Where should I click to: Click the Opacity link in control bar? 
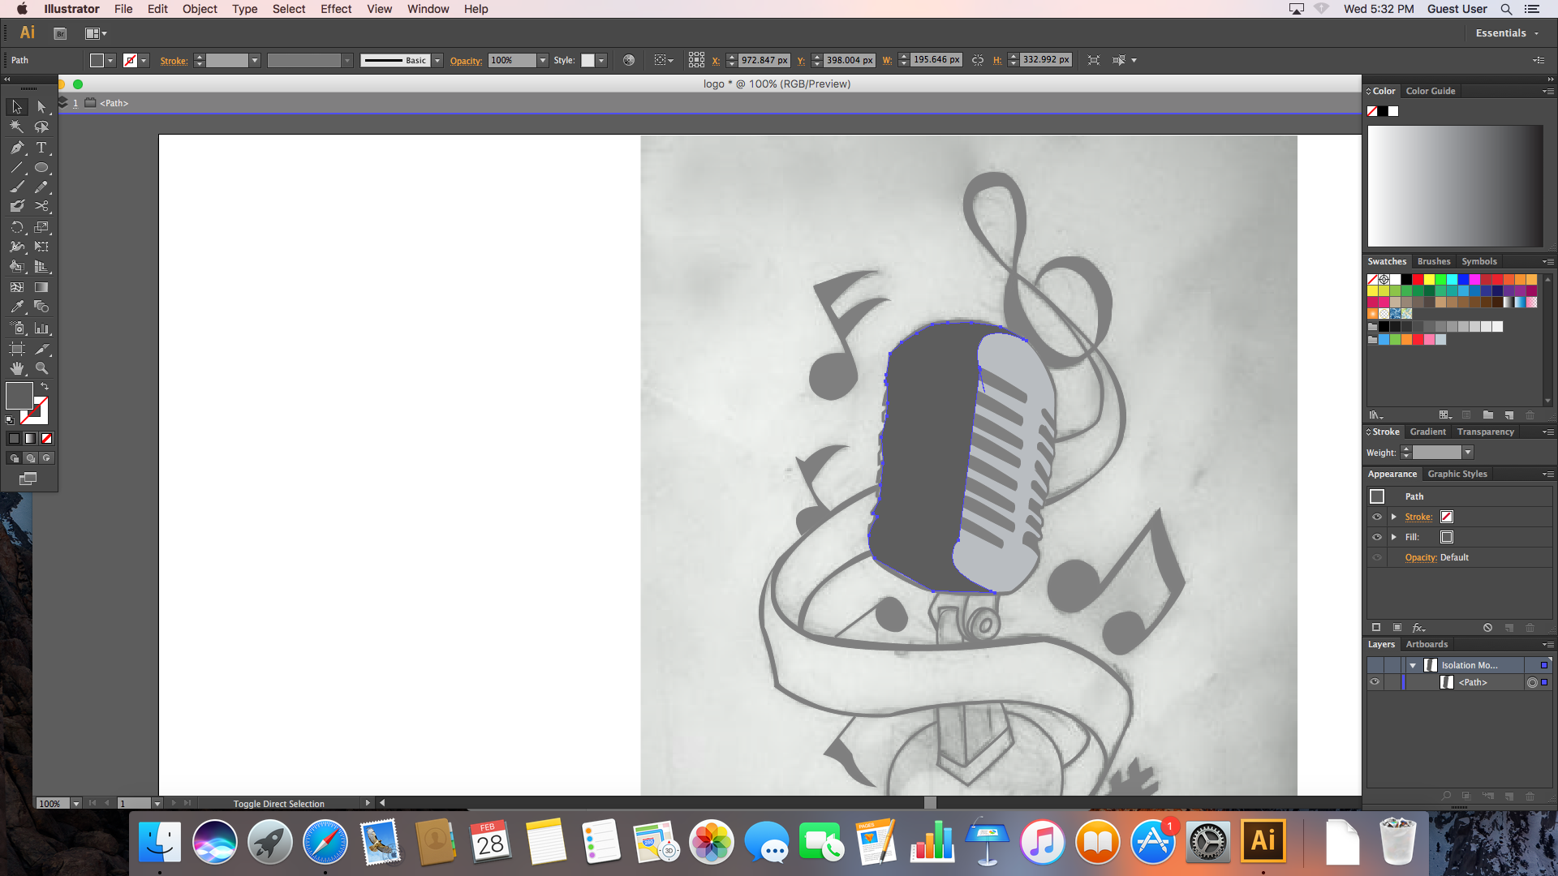[x=466, y=61]
